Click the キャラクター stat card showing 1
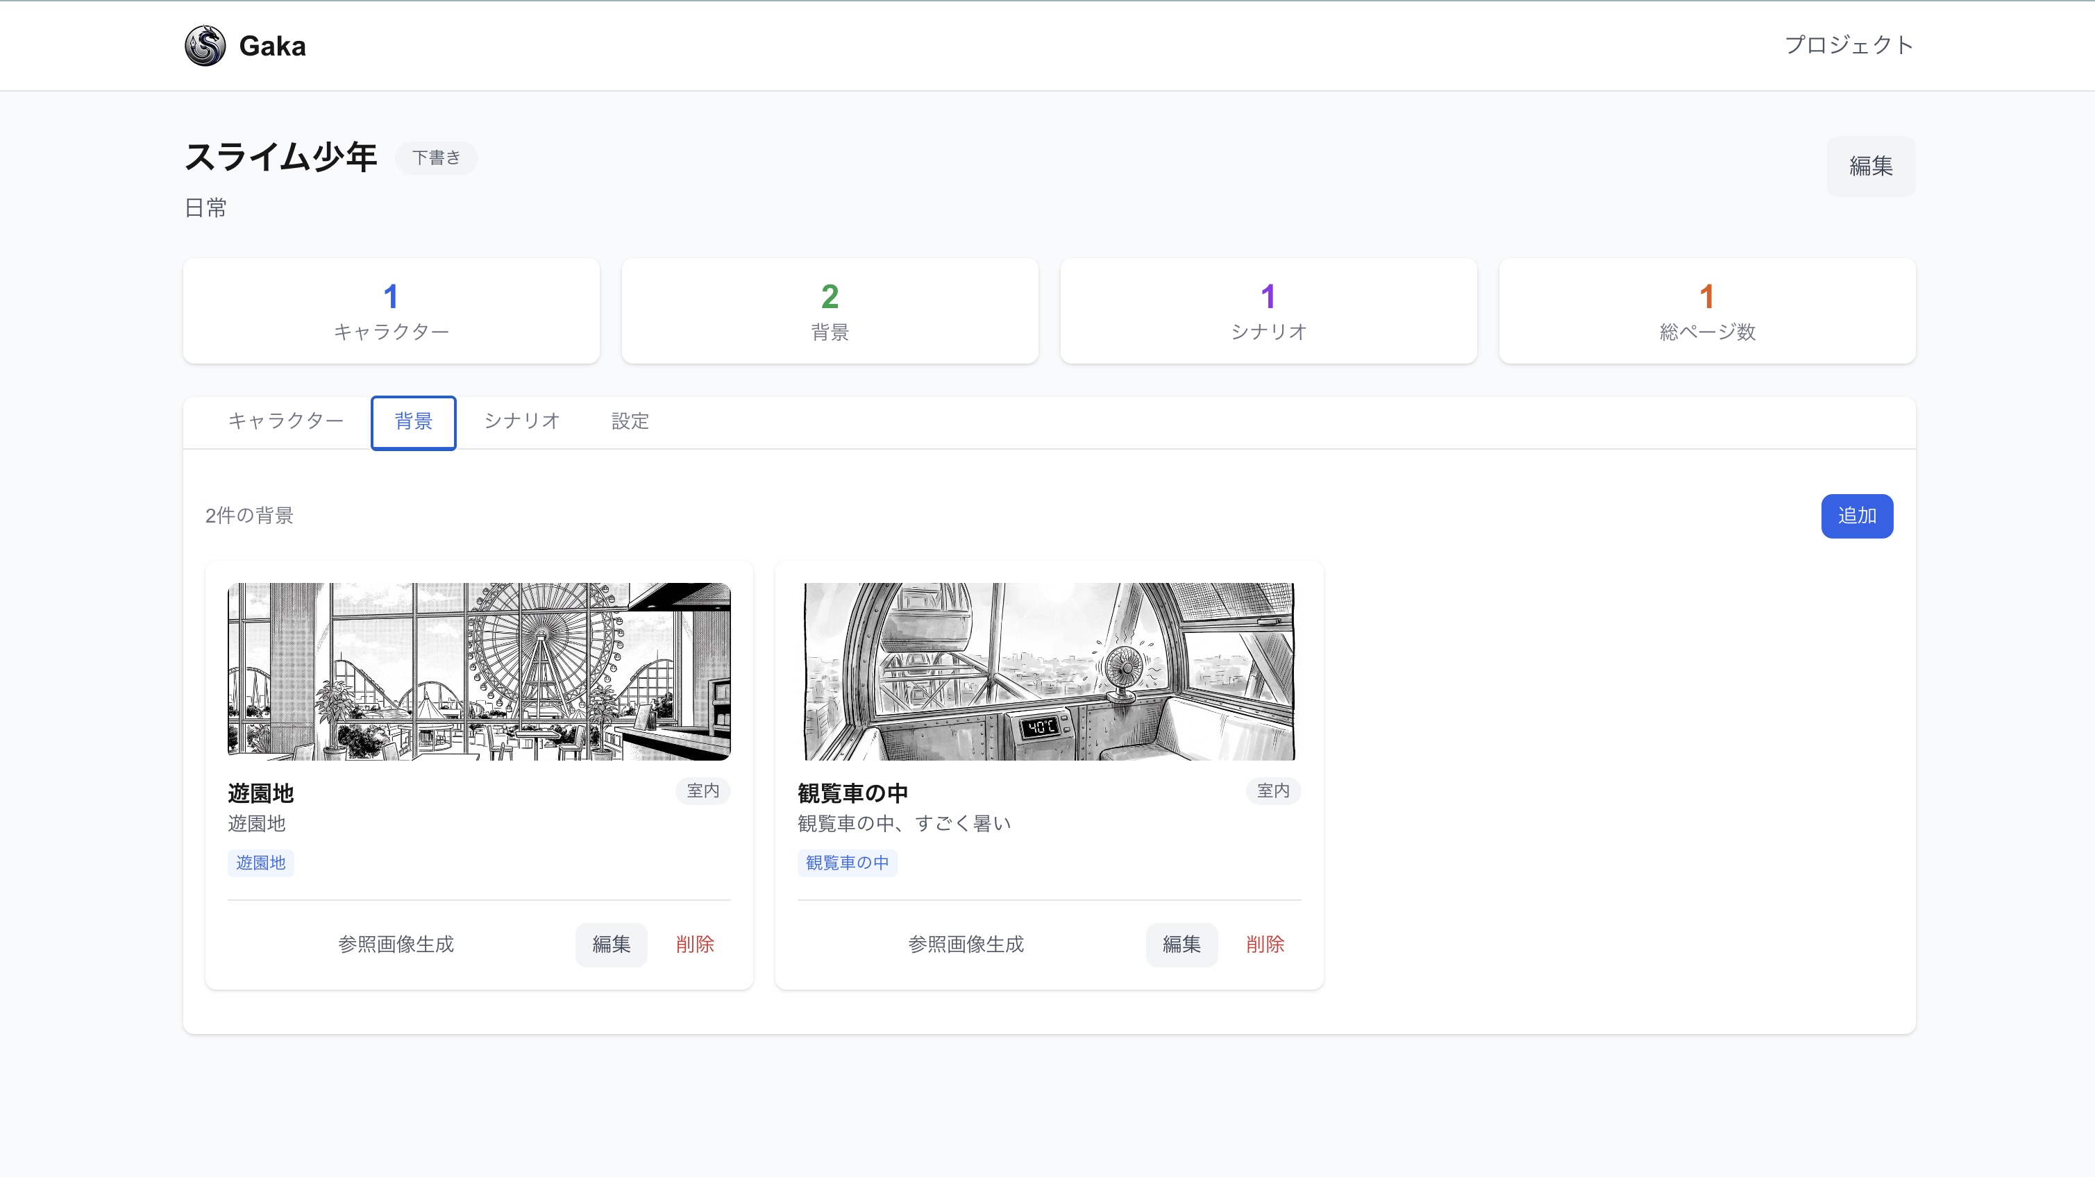Screen dimensions: 2095x1177 tap(392, 310)
